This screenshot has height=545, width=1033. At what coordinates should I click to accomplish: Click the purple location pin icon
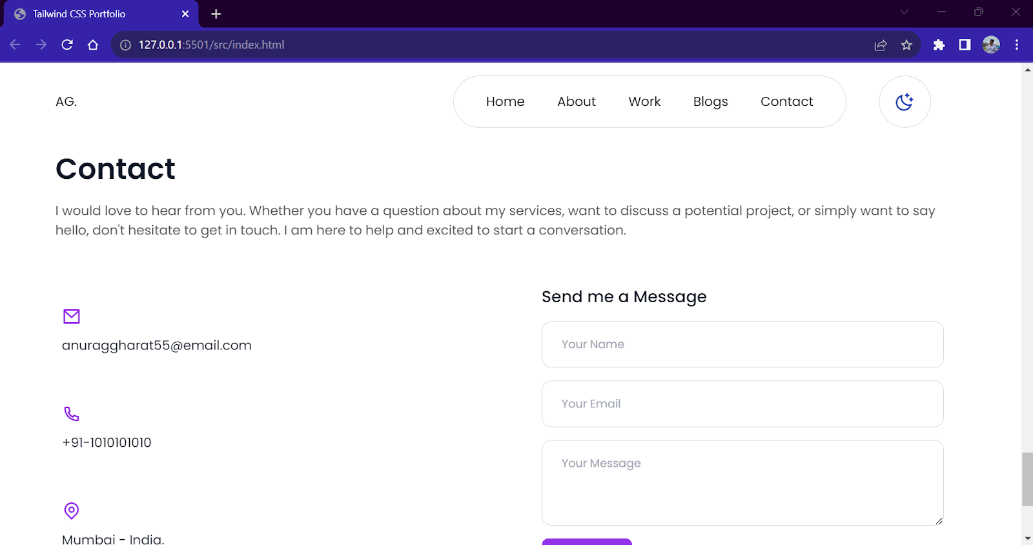[72, 511]
